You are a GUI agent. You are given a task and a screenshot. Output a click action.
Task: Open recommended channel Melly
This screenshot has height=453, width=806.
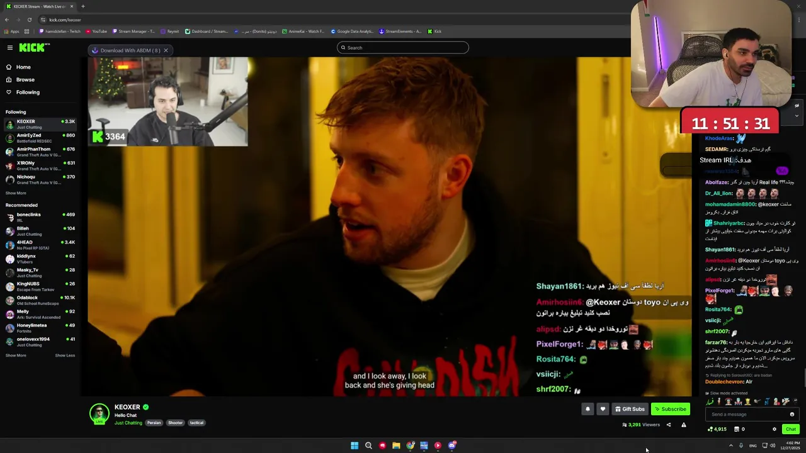pos(40,314)
